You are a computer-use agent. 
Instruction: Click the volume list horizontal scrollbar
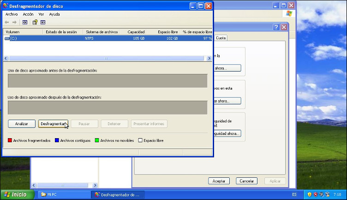[105, 58]
